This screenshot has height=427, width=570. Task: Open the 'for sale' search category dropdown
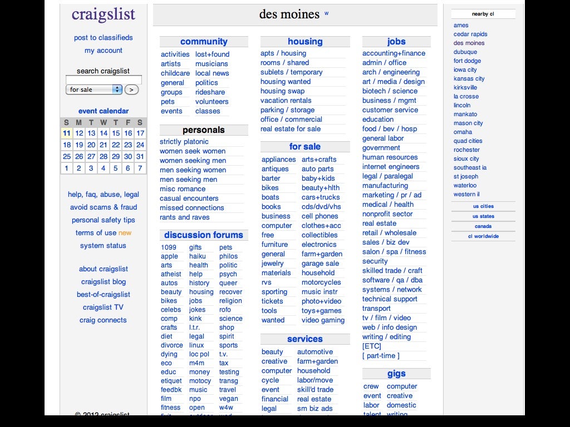coord(94,90)
